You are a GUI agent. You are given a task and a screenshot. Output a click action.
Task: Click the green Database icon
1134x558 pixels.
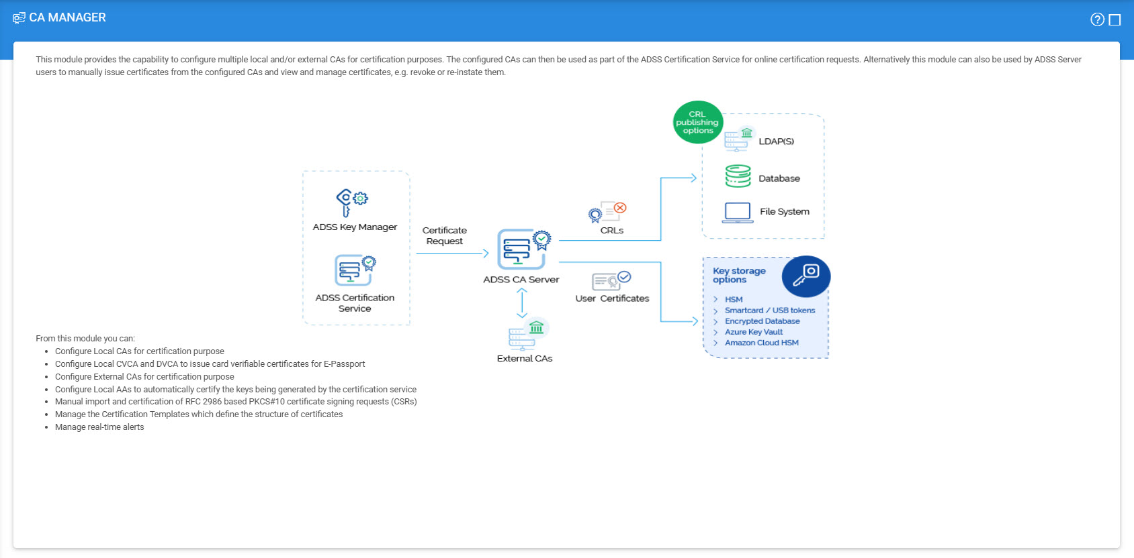(x=738, y=176)
